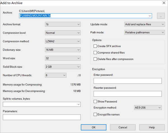
Task: Dismiss dialog with Cancel button
Action: (123, 127)
